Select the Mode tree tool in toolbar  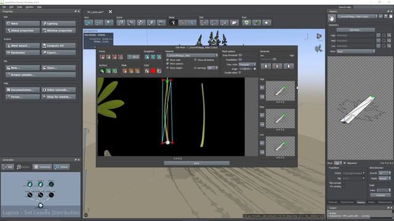(x=173, y=23)
